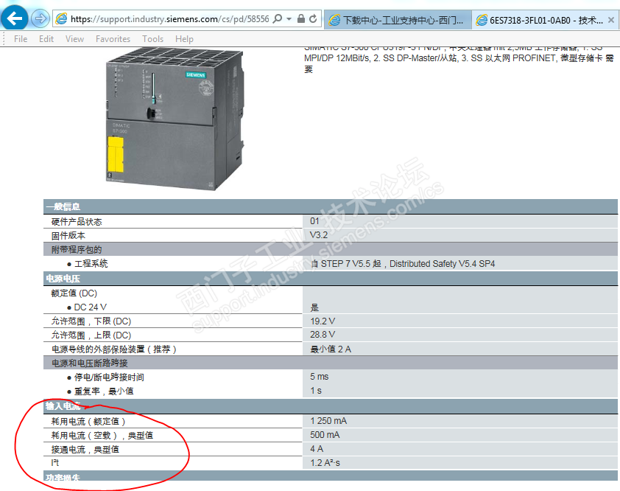Click the V3.2 firmware value

point(319,235)
